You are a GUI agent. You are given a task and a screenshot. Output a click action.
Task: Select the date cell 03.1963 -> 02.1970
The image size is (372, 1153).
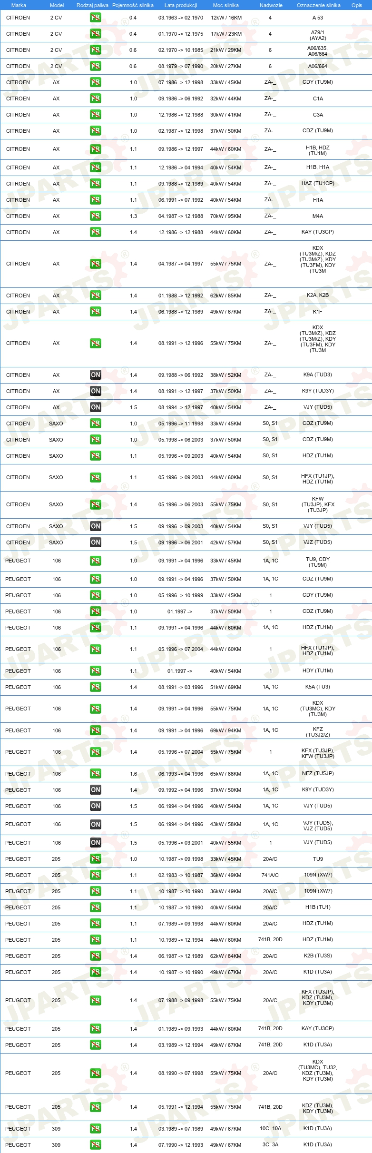[x=181, y=18]
